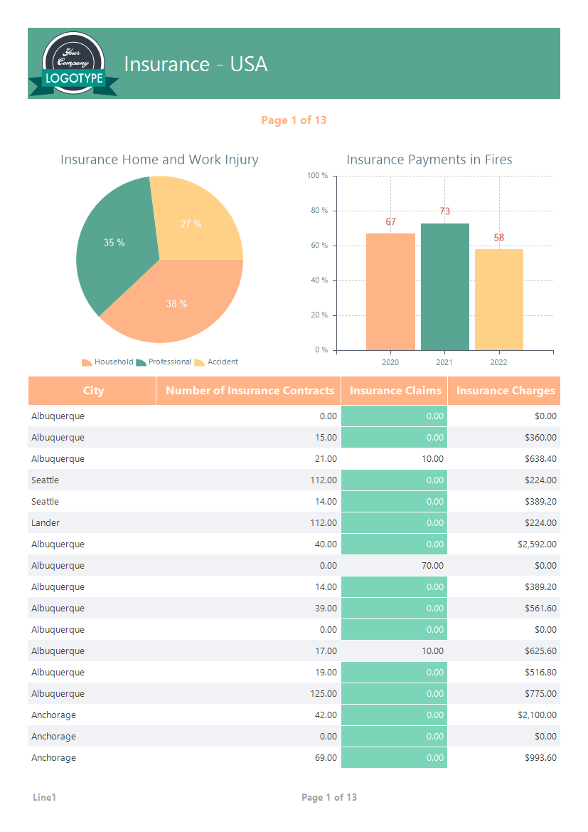The width and height of the screenshot is (588, 832).
Task: Click the Your Company LOGOTYPE badge
Action: pyautogui.click(x=74, y=64)
